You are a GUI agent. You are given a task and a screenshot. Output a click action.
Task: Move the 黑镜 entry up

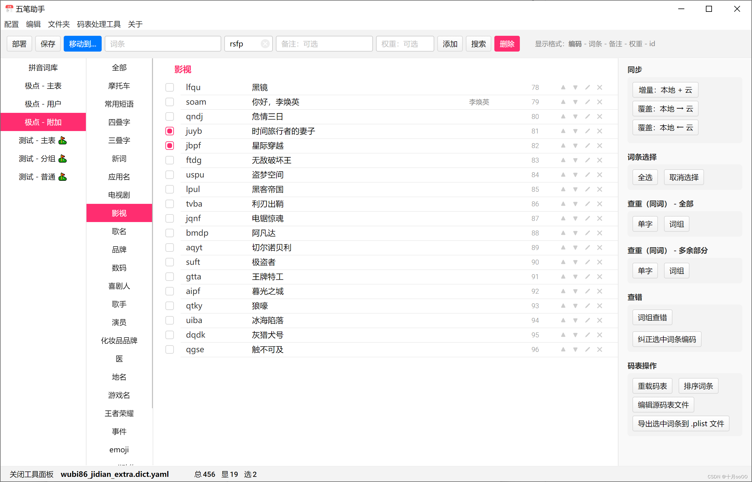563,87
